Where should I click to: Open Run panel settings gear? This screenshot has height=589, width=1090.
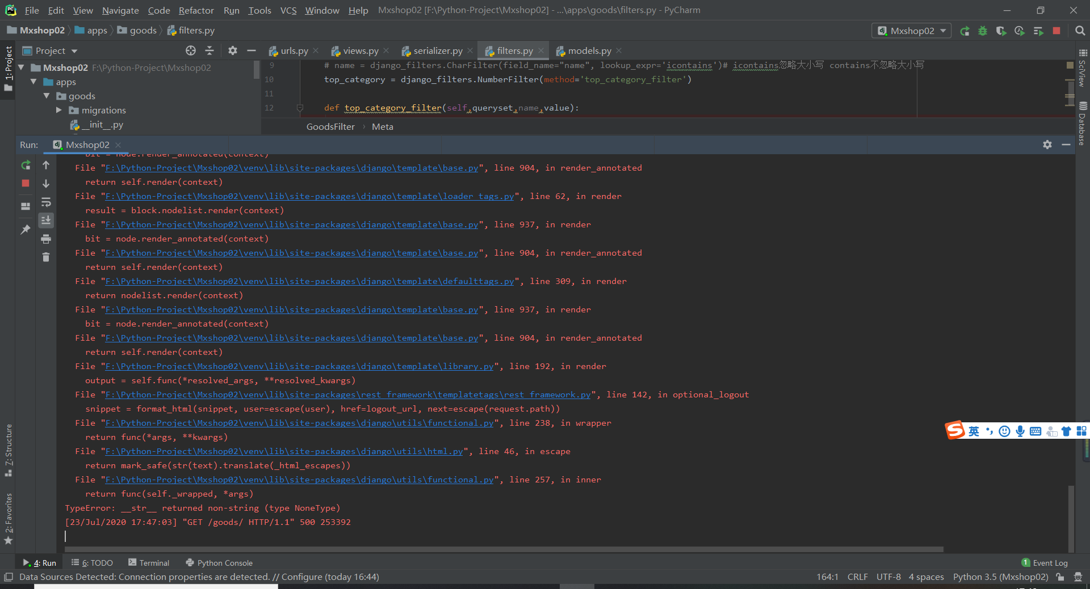(x=1047, y=145)
